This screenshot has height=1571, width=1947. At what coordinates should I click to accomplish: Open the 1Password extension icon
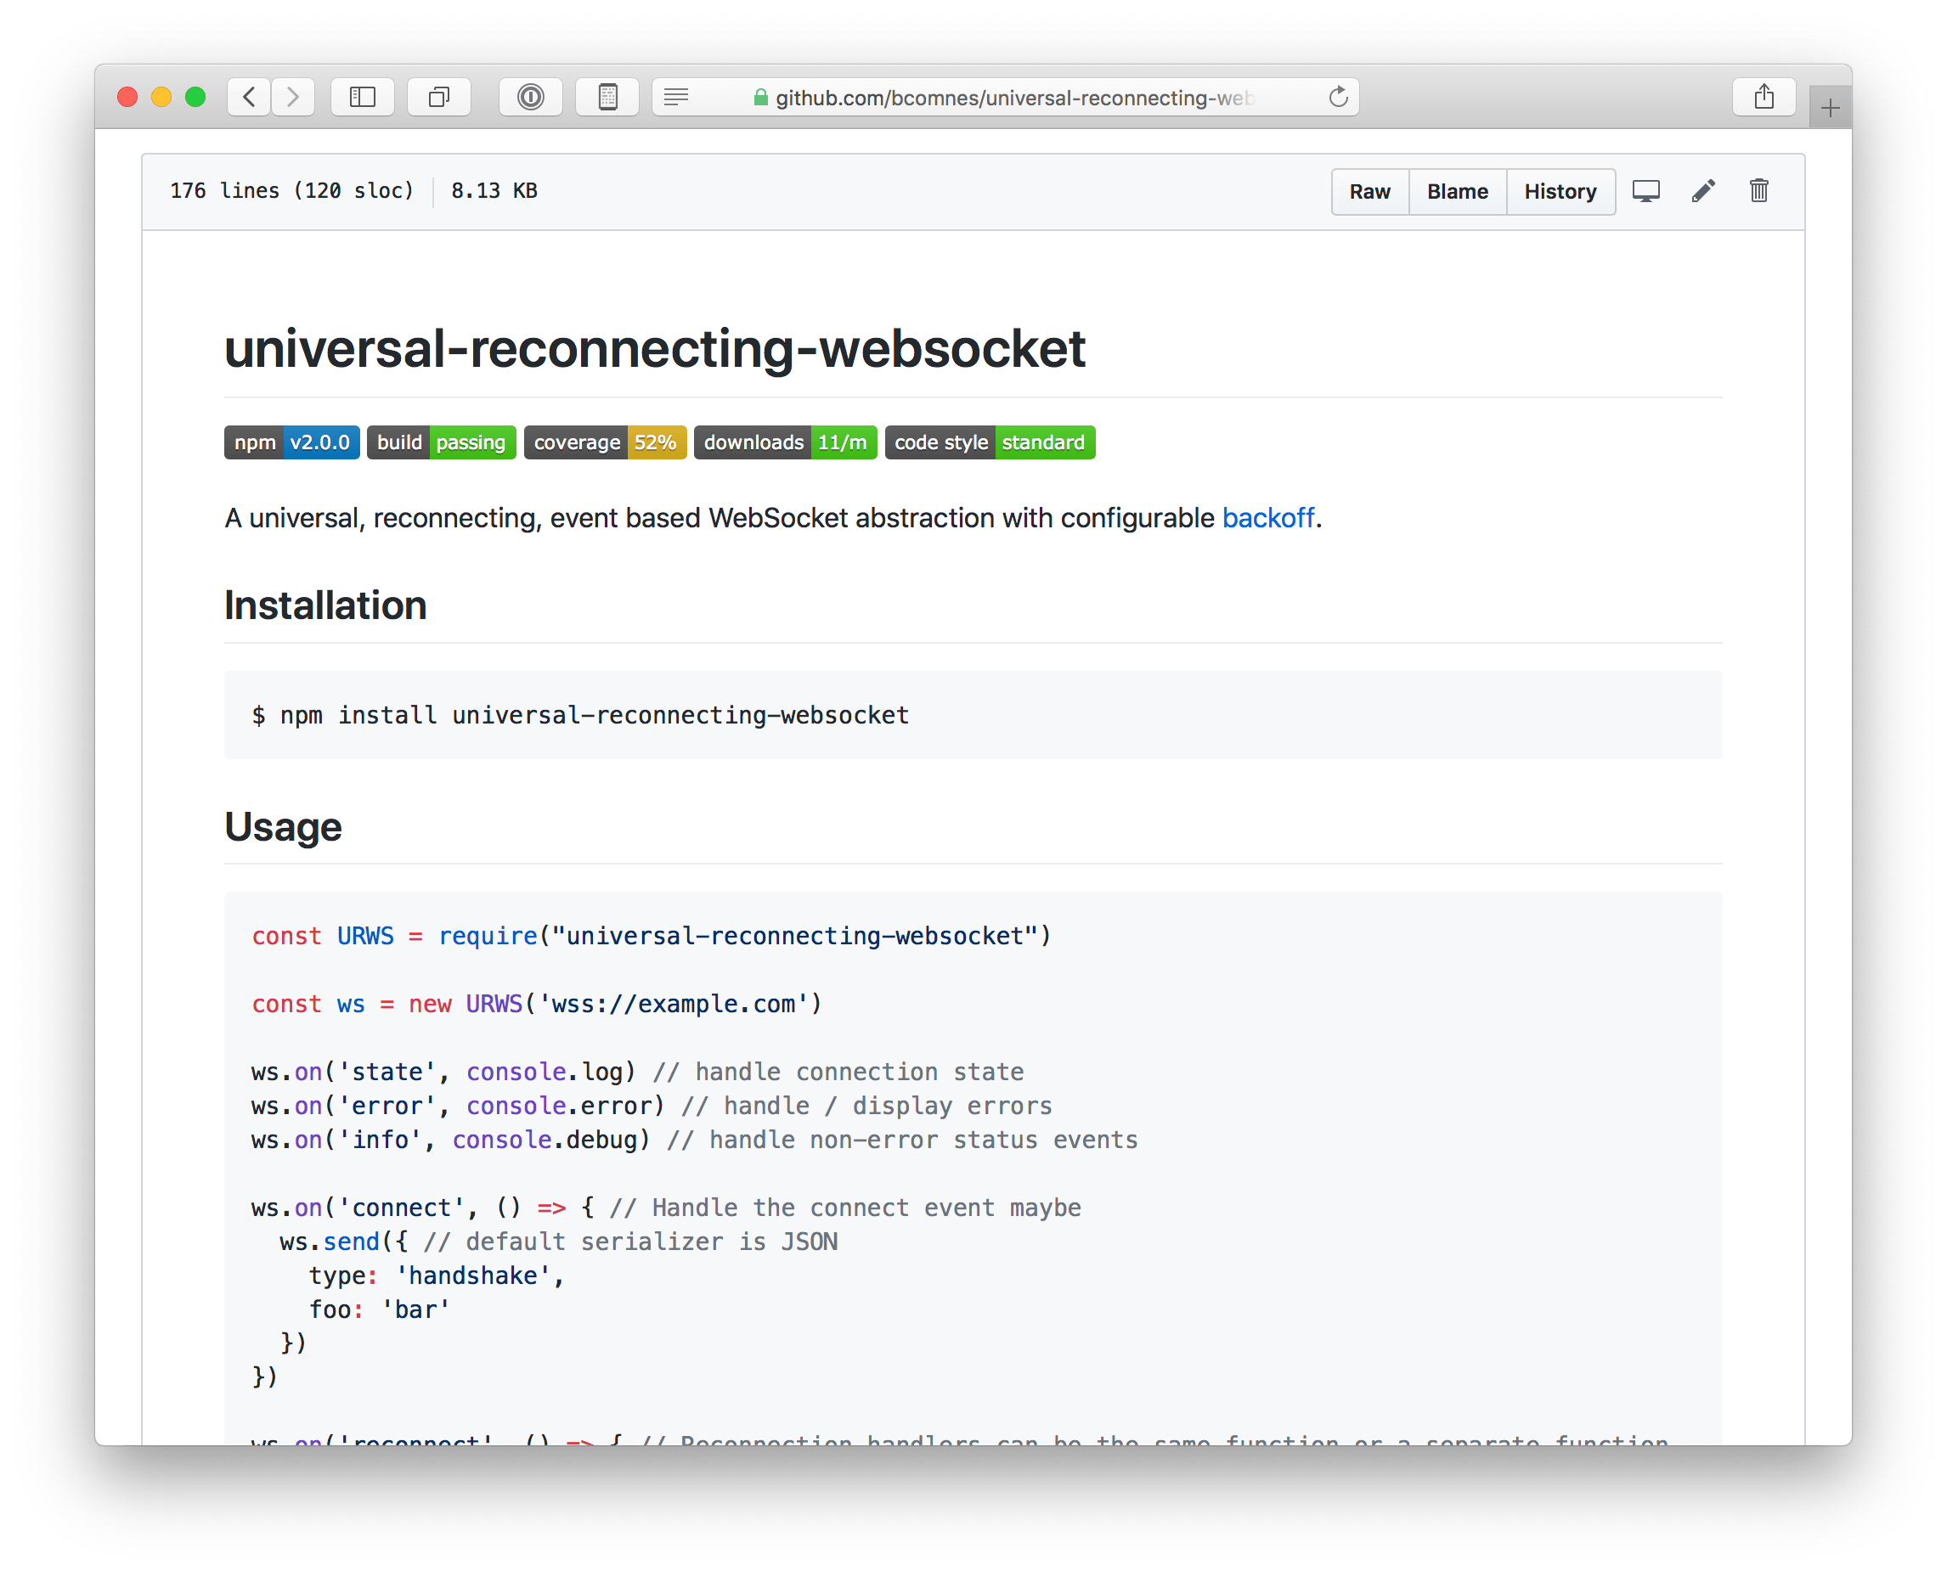[530, 97]
